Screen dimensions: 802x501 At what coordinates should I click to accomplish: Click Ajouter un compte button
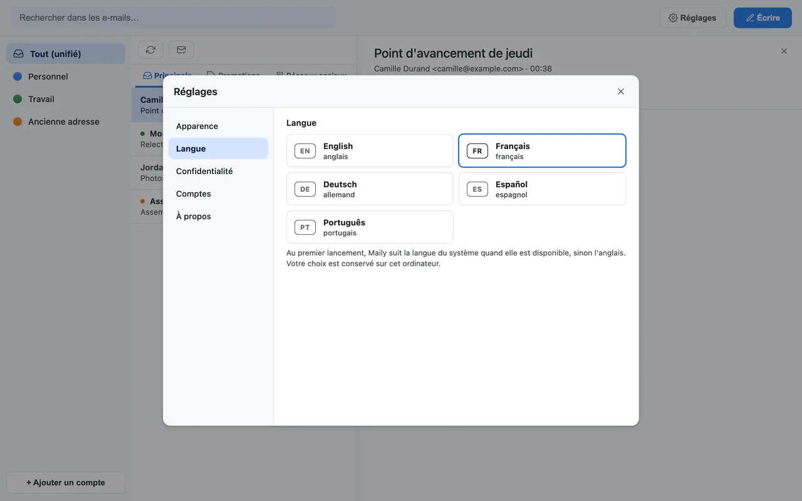point(66,482)
